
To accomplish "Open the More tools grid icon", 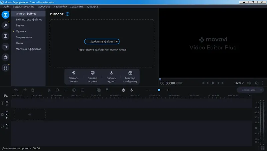I will (x=5, y=68).
